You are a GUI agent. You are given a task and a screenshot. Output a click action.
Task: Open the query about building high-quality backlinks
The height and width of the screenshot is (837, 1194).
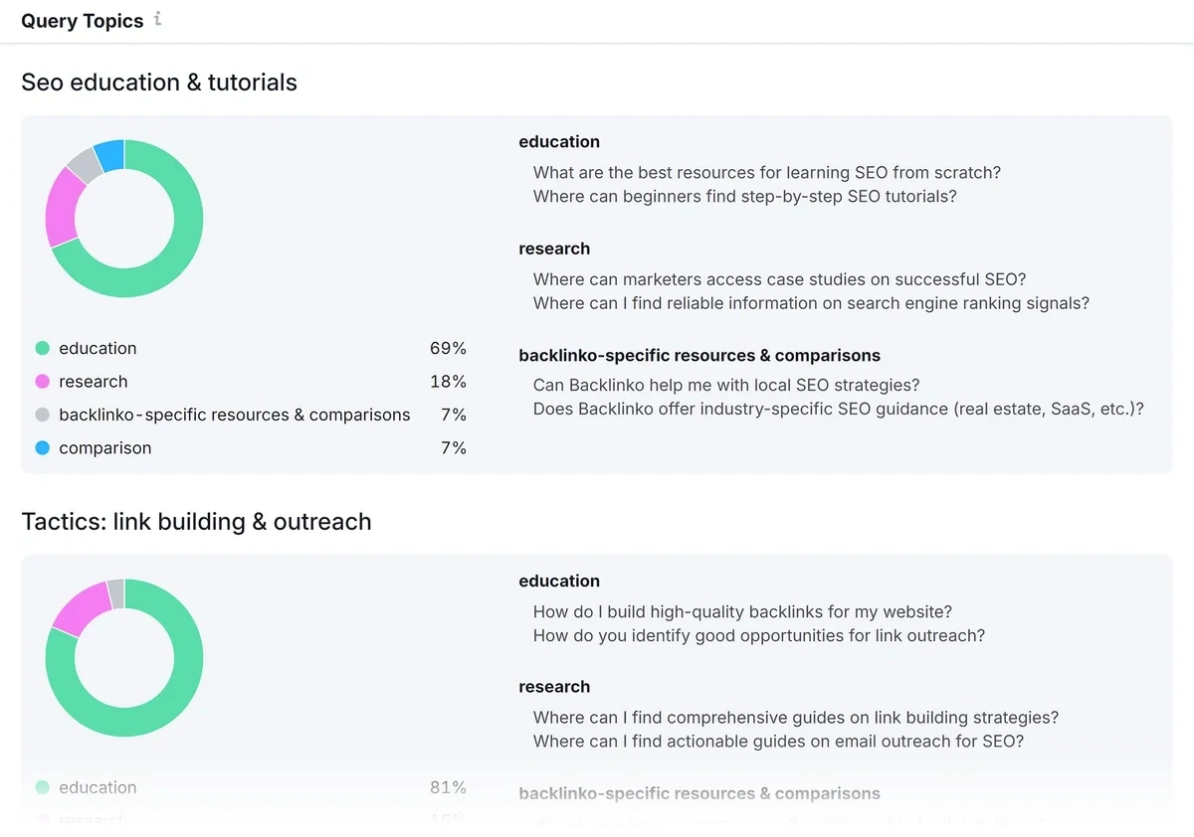742,611
